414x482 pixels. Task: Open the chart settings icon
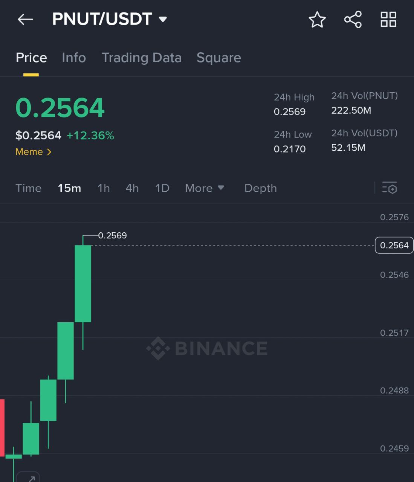pyautogui.click(x=390, y=188)
